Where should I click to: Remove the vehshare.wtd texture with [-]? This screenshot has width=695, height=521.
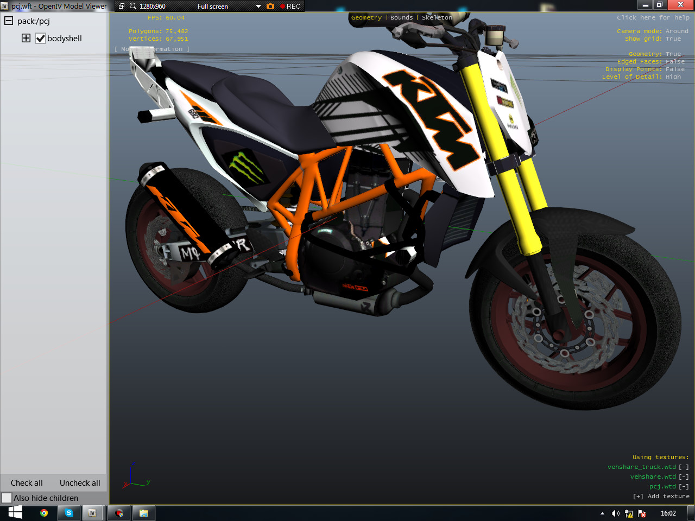pos(684,476)
